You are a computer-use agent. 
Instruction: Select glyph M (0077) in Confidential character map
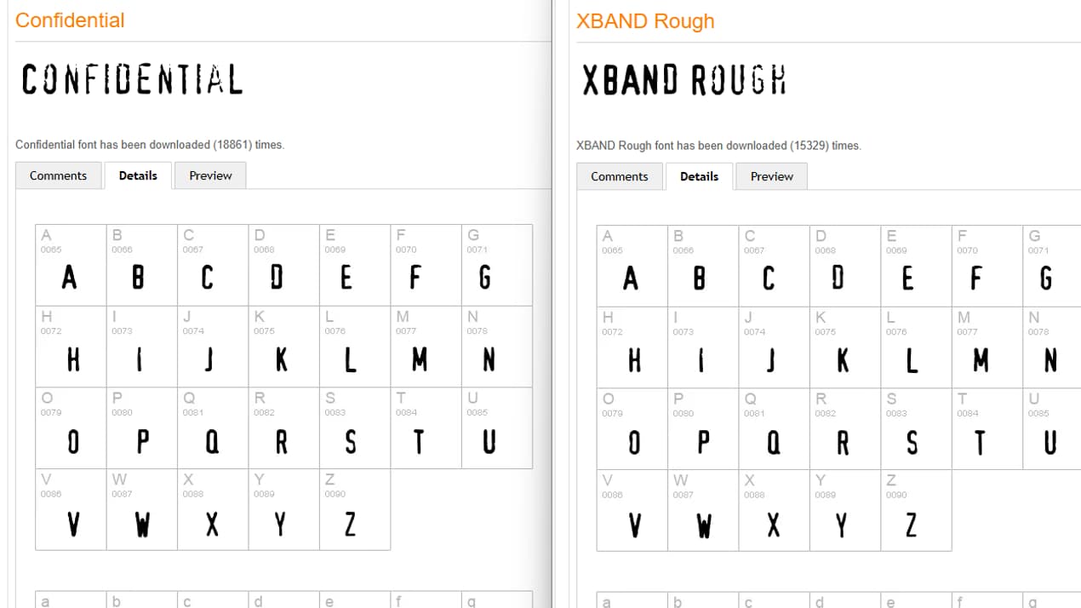426,347
